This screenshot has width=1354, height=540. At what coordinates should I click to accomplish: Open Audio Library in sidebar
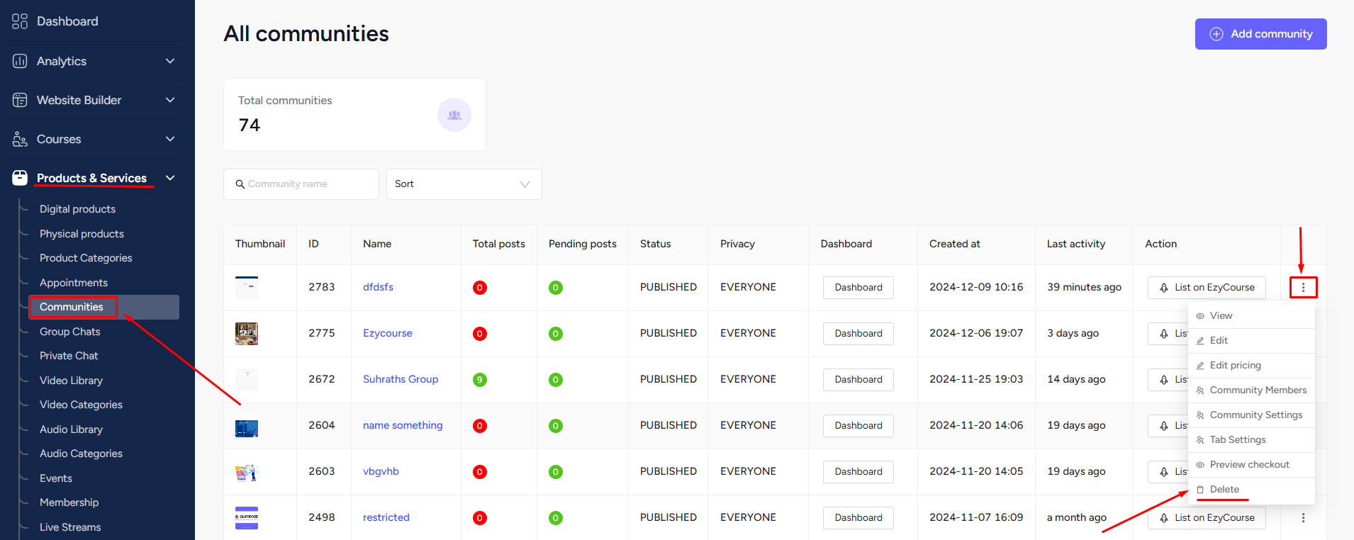click(x=71, y=429)
